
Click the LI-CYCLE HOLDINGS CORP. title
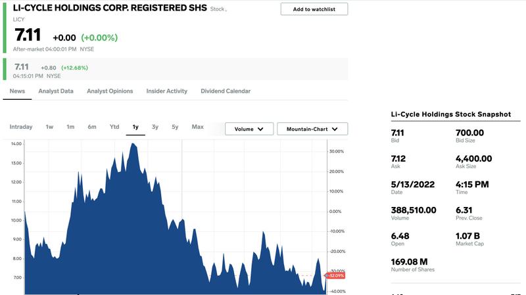tap(110, 8)
